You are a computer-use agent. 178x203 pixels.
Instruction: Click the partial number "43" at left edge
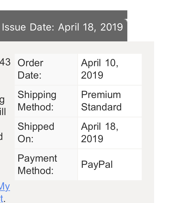point(5,62)
